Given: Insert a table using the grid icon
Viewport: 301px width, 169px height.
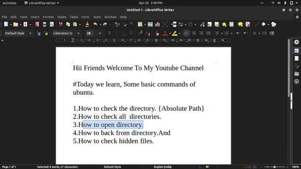Looking at the screenshot, I should (140, 24).
